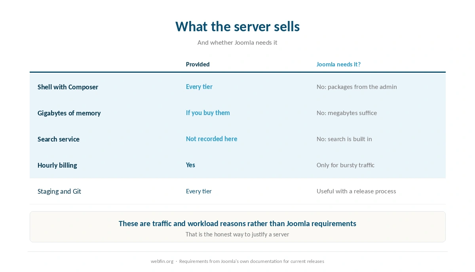Click subtitle 'And whether Joomla needs it'
475x272 pixels.
coord(237,43)
